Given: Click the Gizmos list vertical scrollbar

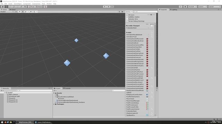Looking at the screenshot, I should (x=155, y=51).
